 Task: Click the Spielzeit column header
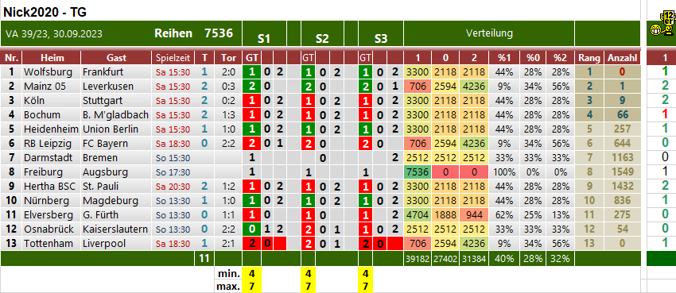(x=173, y=58)
